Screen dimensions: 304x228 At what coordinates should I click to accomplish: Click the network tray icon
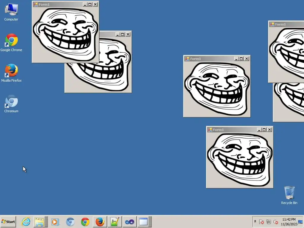click(x=268, y=221)
